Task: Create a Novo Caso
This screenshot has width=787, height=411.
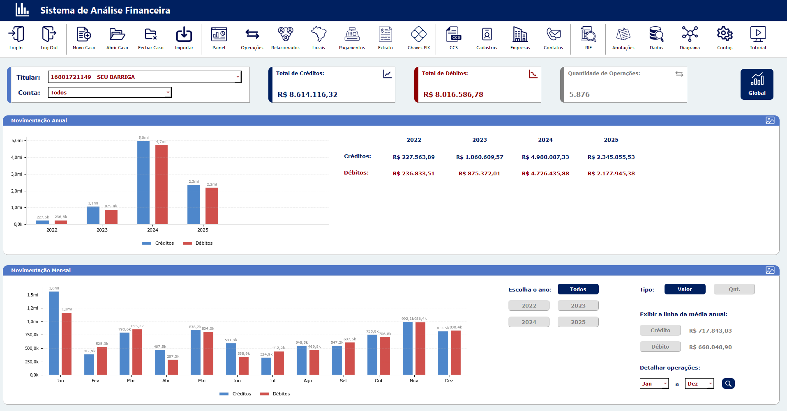Action: point(84,34)
